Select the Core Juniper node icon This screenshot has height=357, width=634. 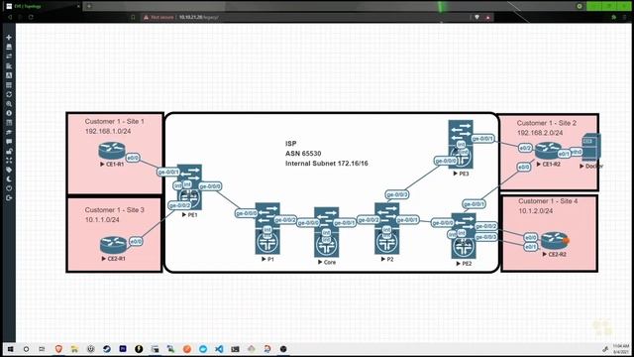[x=326, y=232]
